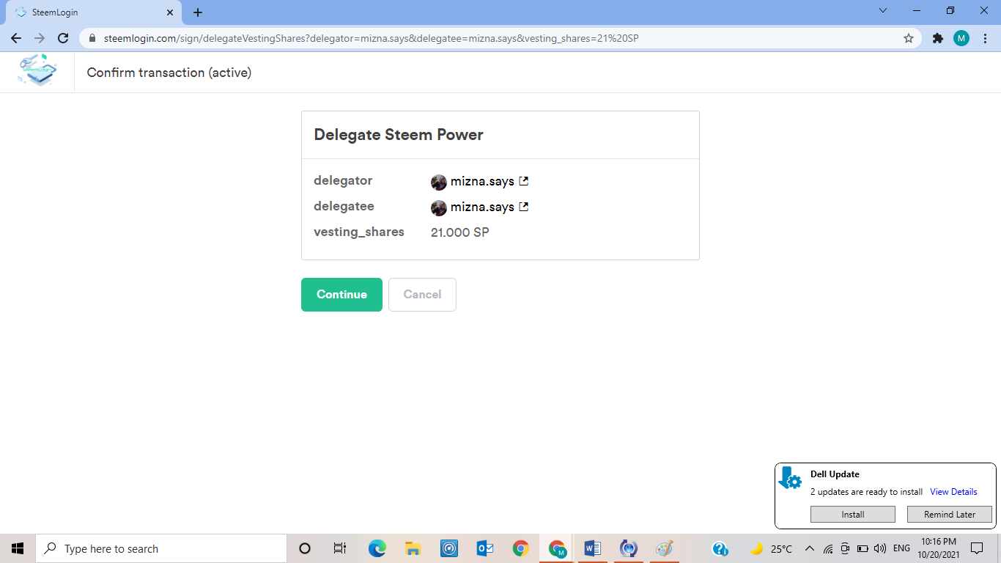Select the SteemLogin browser tab
This screenshot has height=563, width=1001.
(x=94, y=12)
